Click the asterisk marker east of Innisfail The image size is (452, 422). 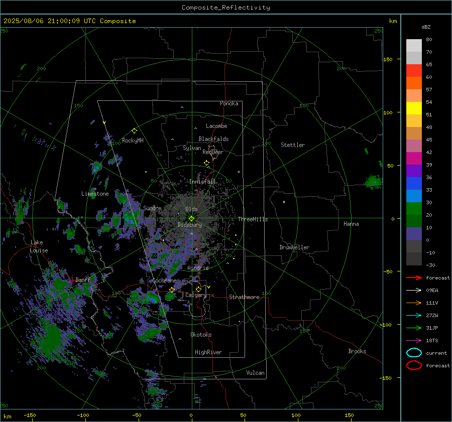(x=239, y=172)
